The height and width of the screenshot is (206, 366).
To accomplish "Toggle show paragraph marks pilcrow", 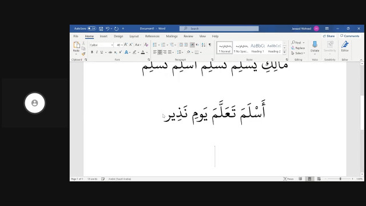I will tap(210, 45).
